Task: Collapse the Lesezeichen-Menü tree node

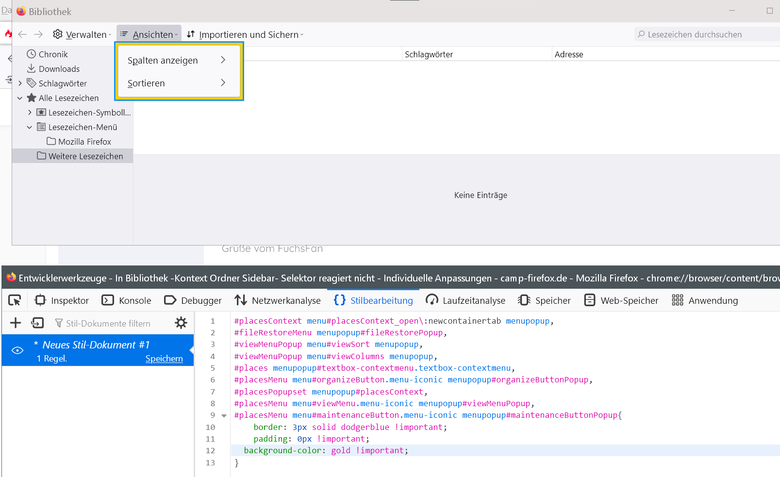Action: tap(30, 127)
